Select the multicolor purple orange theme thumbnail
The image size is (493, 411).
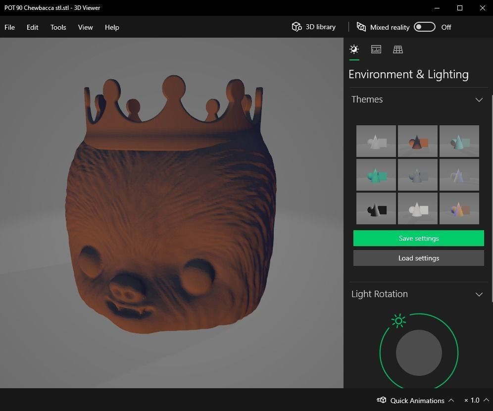459,208
